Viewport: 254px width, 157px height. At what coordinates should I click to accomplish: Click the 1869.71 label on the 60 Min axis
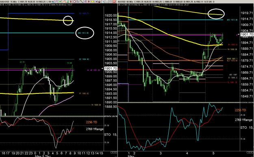247,72
